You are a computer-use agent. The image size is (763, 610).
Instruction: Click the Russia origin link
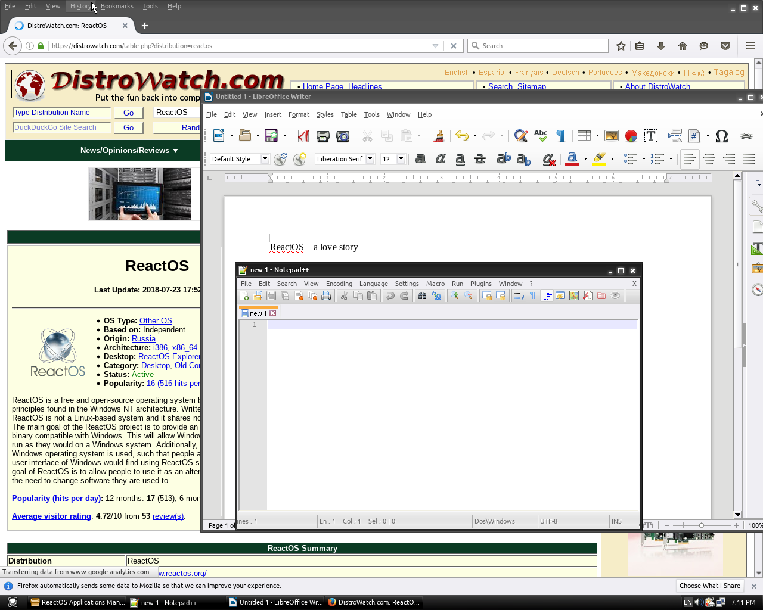[144, 339]
